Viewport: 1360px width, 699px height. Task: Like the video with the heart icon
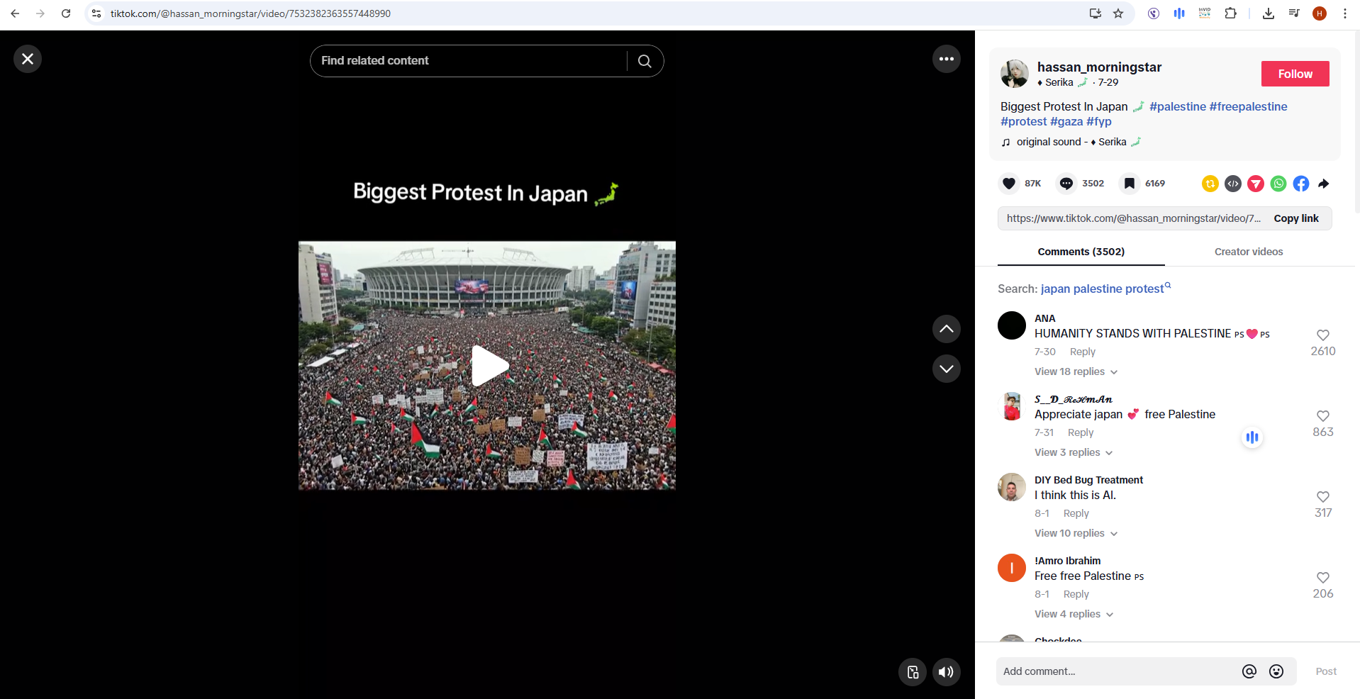[x=1008, y=184]
